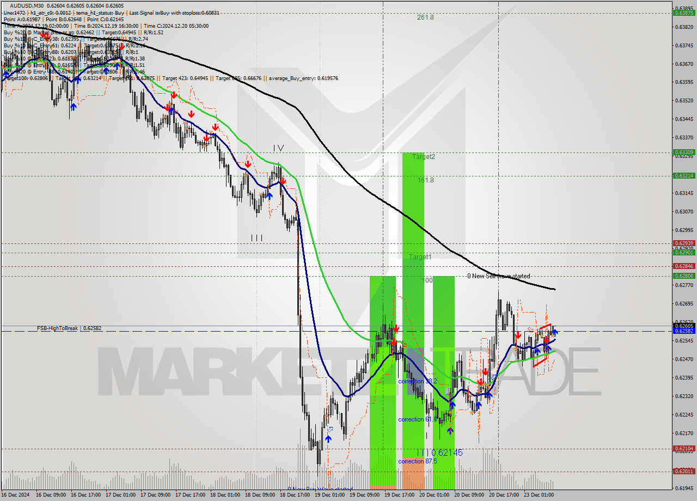Select the "I I I 0.62145" wave label
Image resolution: width=697 pixels, height=501 pixels.
click(x=440, y=453)
